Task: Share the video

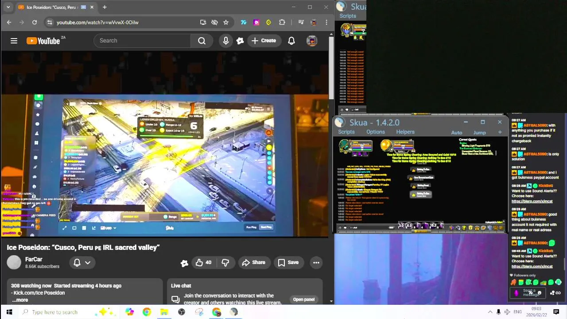Action: coord(254,262)
